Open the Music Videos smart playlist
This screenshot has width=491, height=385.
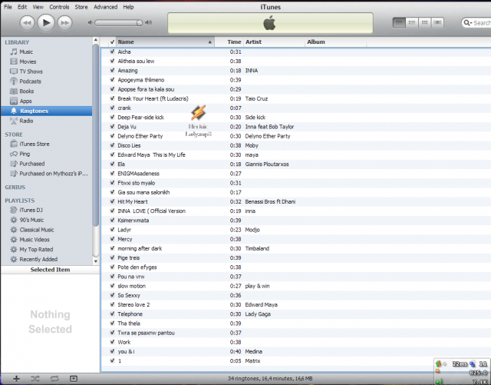click(x=47, y=240)
